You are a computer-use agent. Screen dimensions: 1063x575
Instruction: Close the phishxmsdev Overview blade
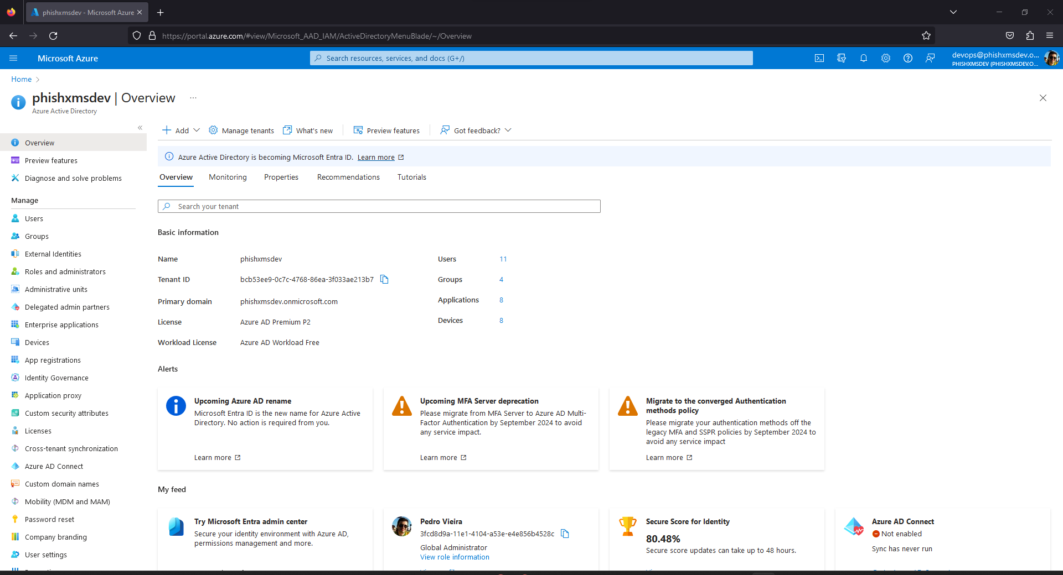click(x=1043, y=98)
